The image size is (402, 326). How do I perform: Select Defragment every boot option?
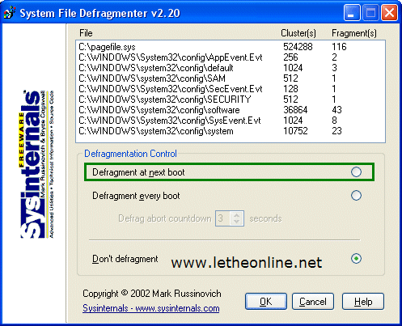pos(356,196)
